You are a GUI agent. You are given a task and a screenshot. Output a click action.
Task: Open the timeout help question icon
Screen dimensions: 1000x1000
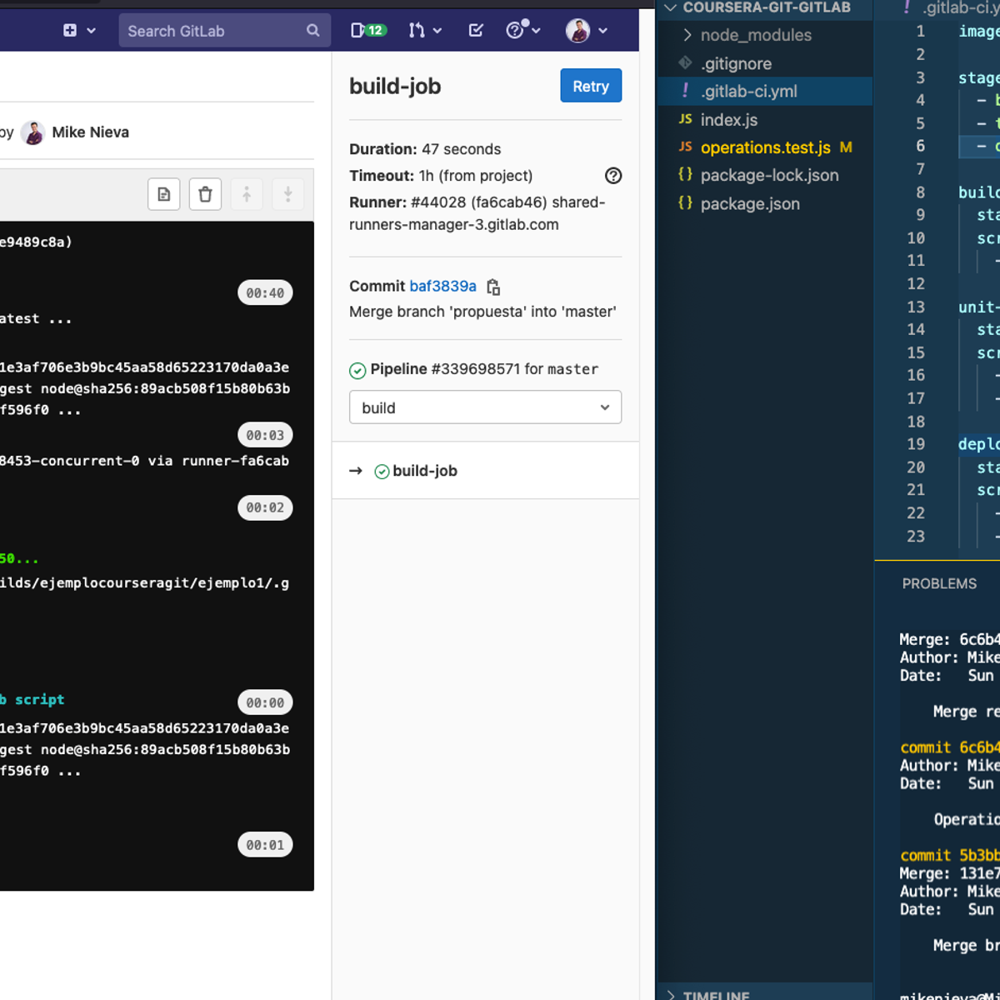[x=613, y=176]
